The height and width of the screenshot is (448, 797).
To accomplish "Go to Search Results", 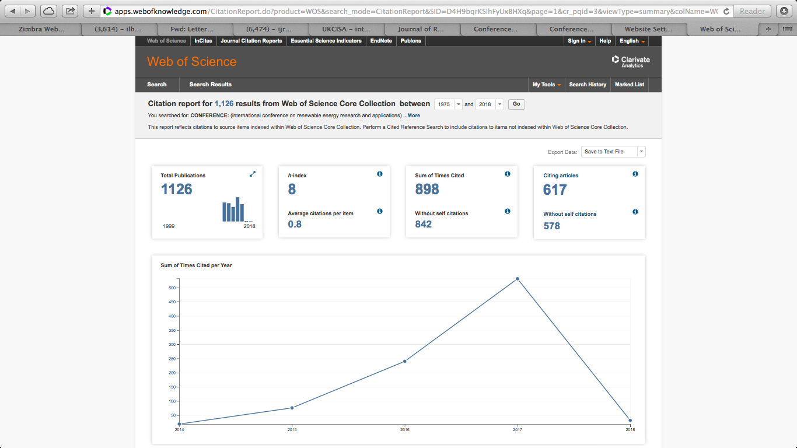I will pyautogui.click(x=210, y=85).
